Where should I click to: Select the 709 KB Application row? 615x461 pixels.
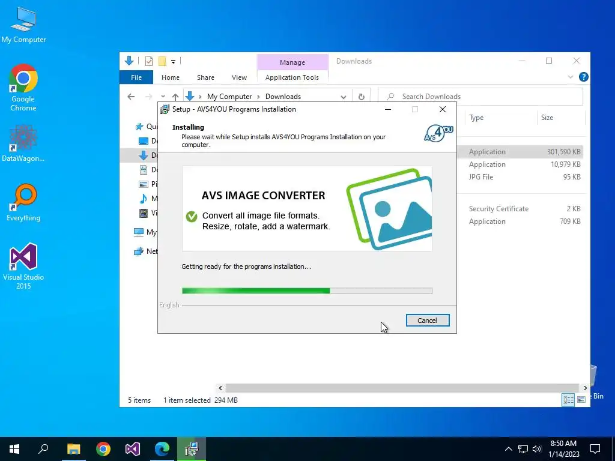click(521, 221)
